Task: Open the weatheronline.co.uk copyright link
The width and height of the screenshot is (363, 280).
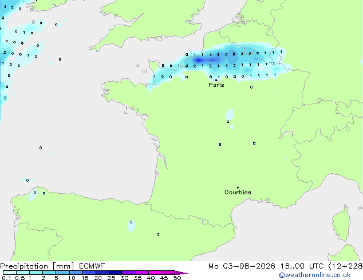Action: [x=315, y=275]
